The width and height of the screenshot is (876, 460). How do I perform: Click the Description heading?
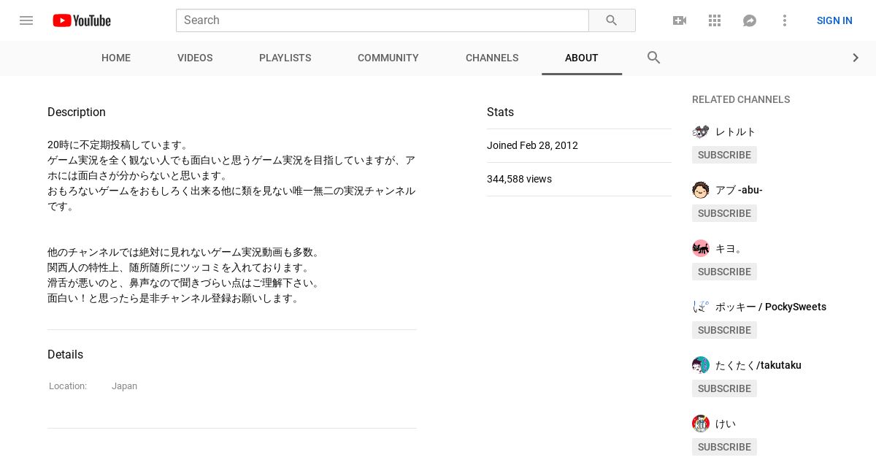point(77,112)
